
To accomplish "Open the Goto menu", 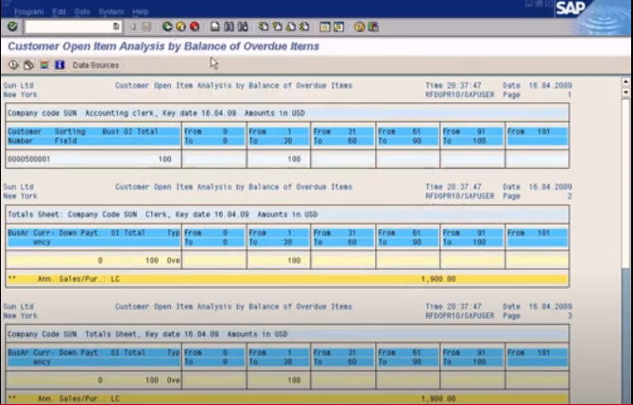I will [82, 11].
